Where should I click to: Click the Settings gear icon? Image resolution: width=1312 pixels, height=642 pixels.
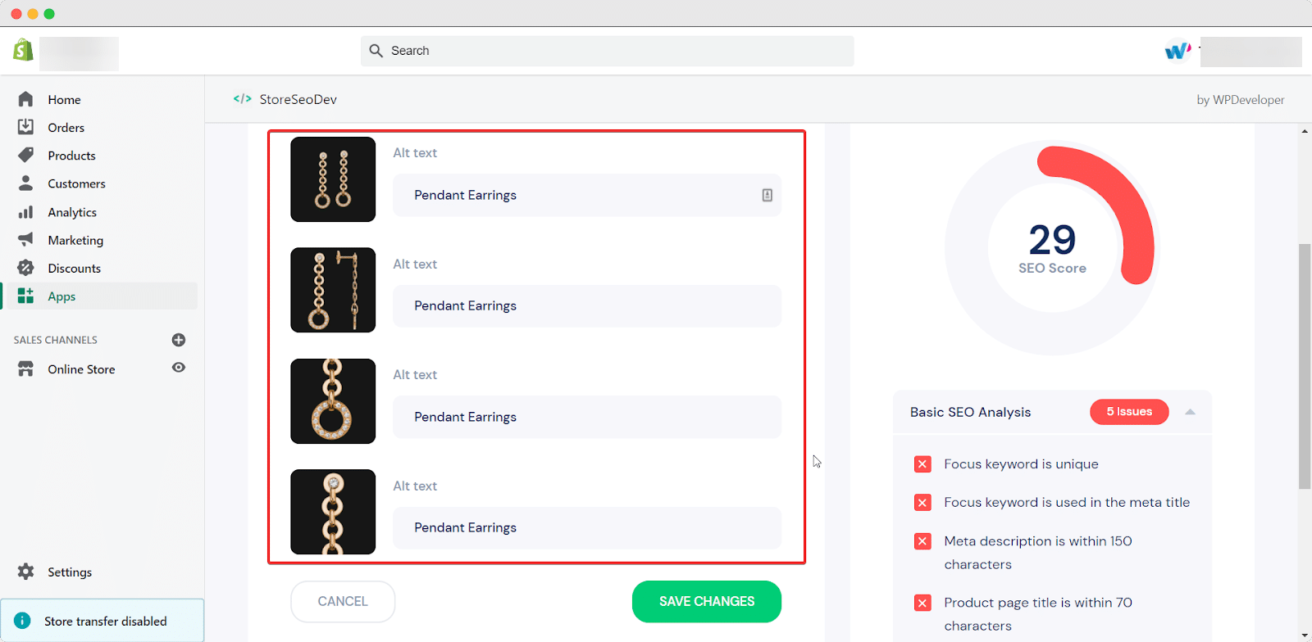[26, 572]
